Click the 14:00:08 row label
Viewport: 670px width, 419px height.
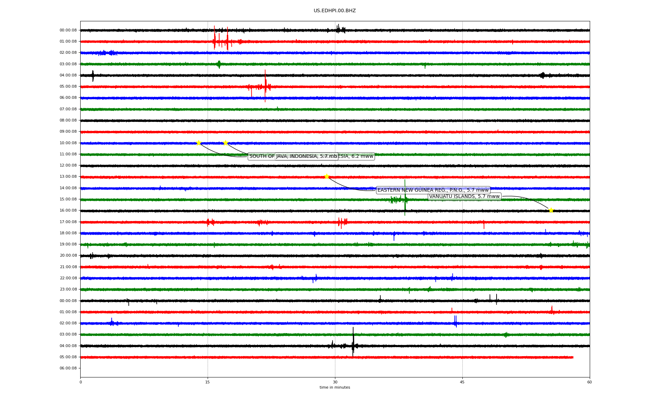click(68, 188)
